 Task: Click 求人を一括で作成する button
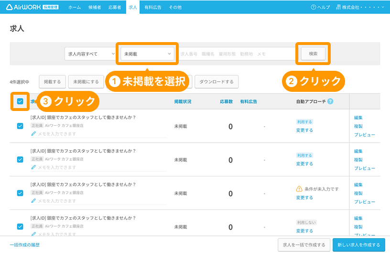click(x=304, y=245)
